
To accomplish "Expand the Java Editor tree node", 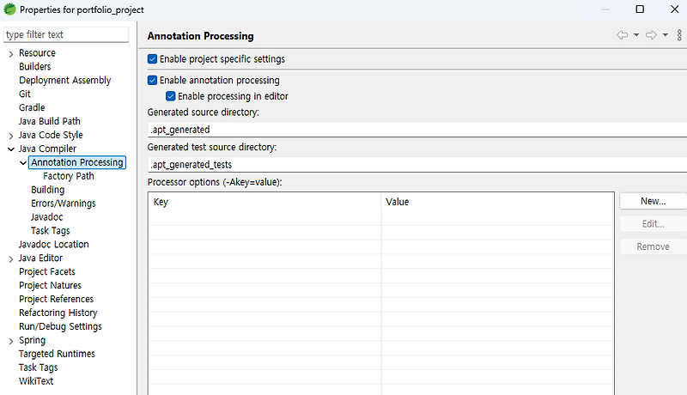I will click(10, 258).
